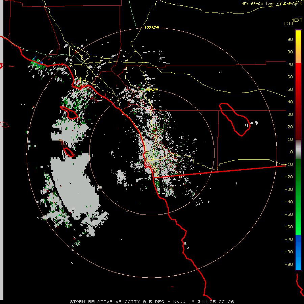Click the 0 value on the velocity scale
The height and width of the screenshot is (304, 304).
(292, 152)
